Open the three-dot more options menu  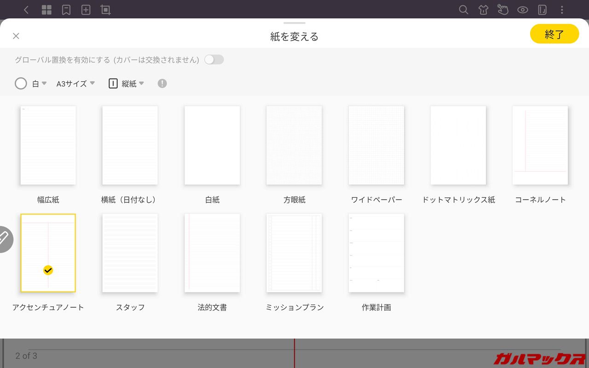click(x=562, y=10)
